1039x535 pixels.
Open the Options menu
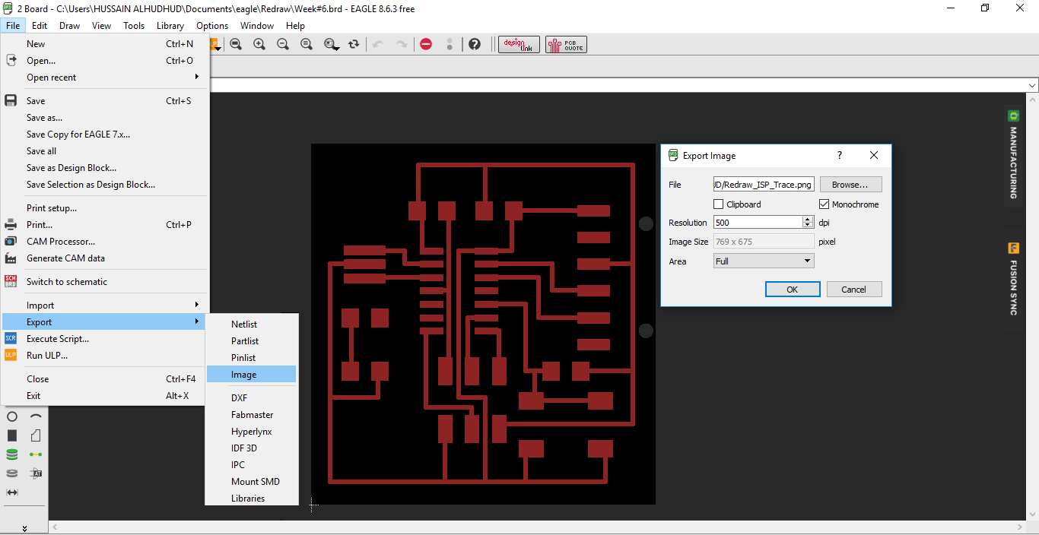pos(212,26)
